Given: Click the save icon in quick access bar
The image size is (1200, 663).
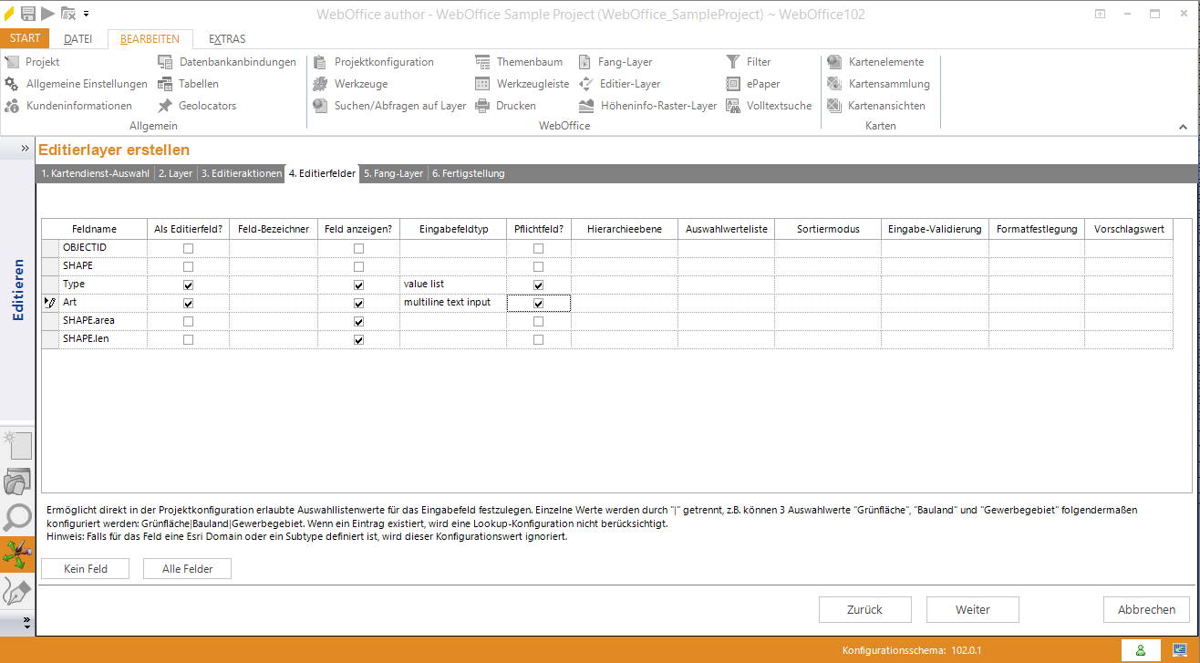Looking at the screenshot, I should pyautogui.click(x=28, y=14).
